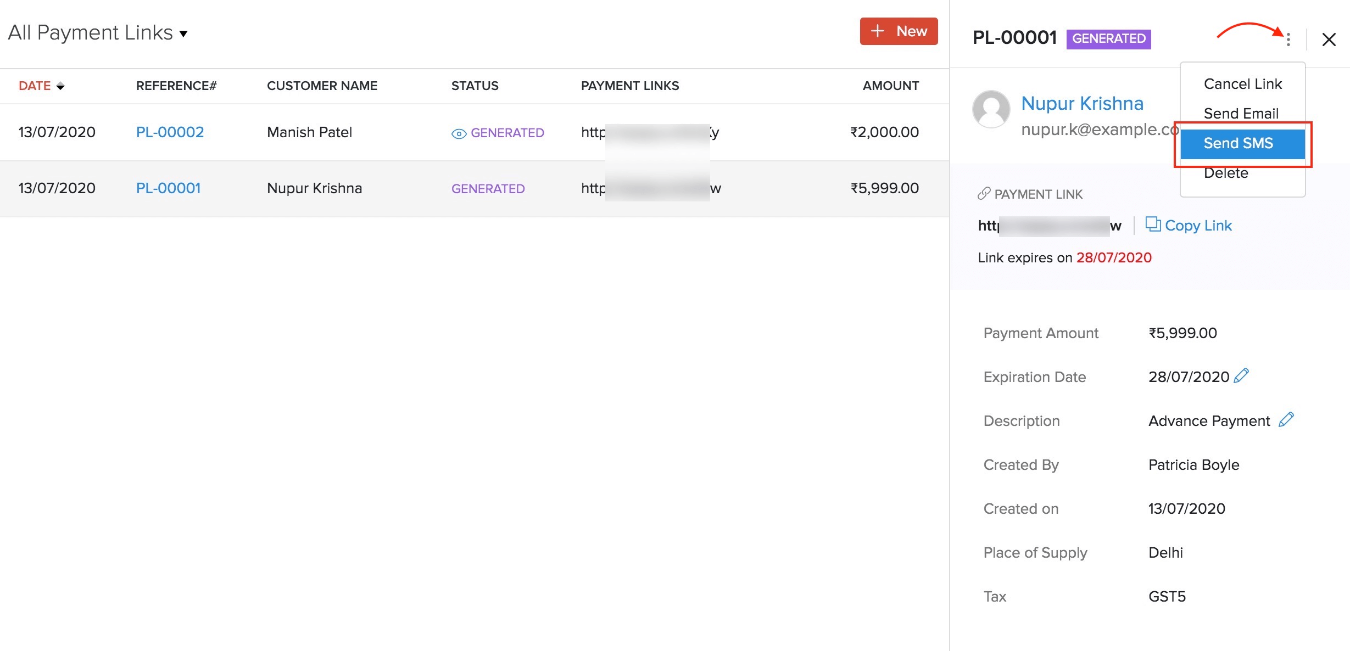The image size is (1350, 651).
Task: Click the DATE column sort arrow
Action: [60, 86]
